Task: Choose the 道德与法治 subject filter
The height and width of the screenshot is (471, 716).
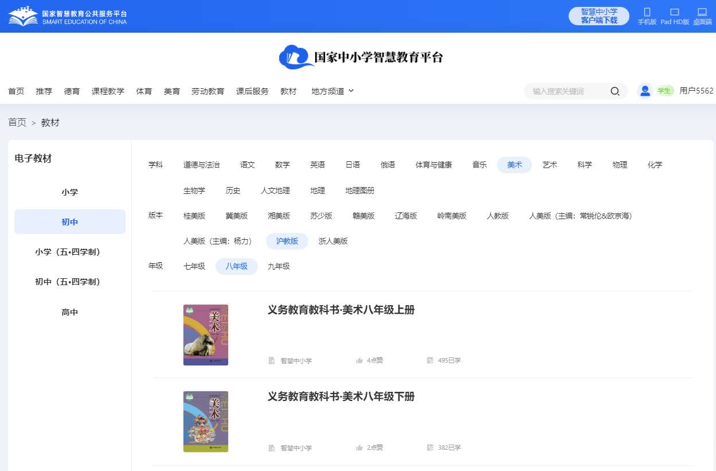Action: [201, 165]
